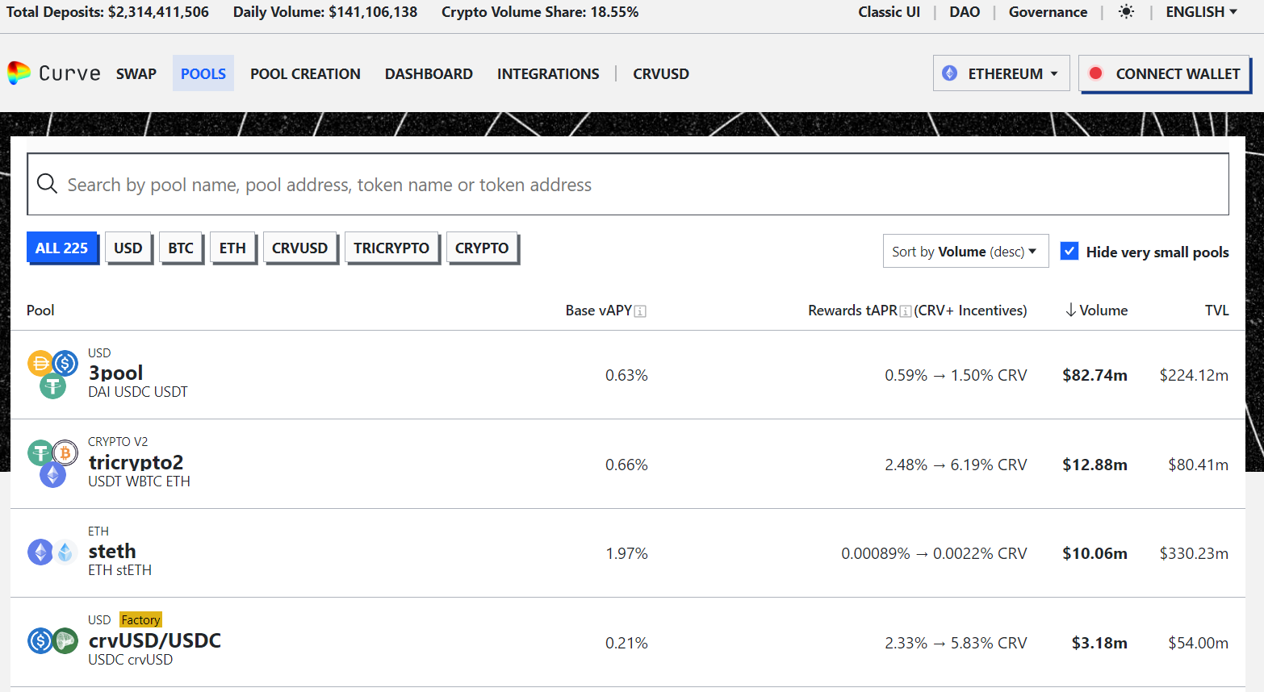1264x692 pixels.
Task: Click the $54.00m TVL value
Action: 1198,643
